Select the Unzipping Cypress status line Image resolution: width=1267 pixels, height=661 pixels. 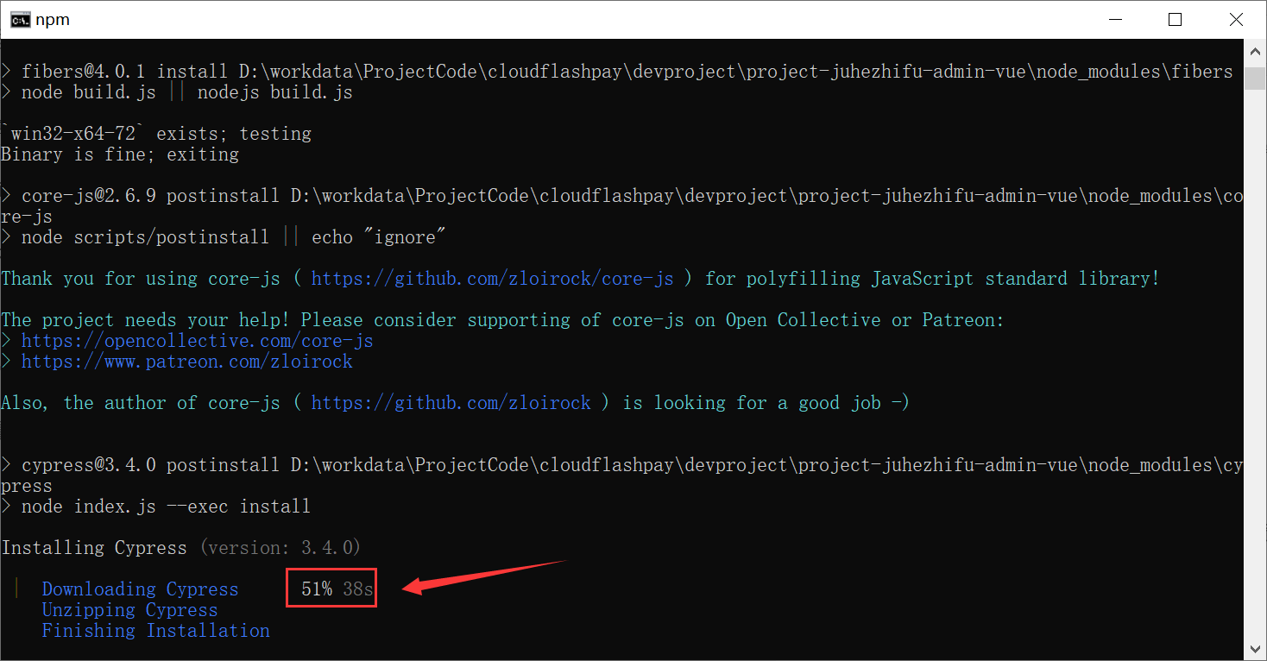129,609
